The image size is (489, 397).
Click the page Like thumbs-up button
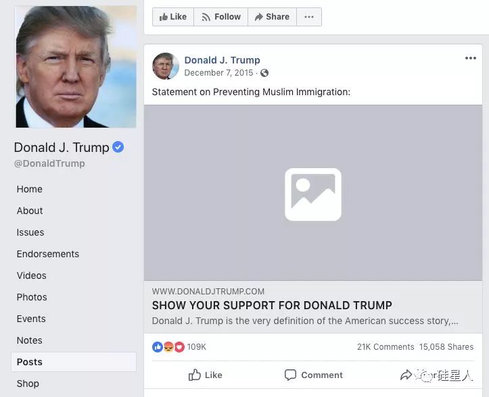pyautogui.click(x=173, y=17)
